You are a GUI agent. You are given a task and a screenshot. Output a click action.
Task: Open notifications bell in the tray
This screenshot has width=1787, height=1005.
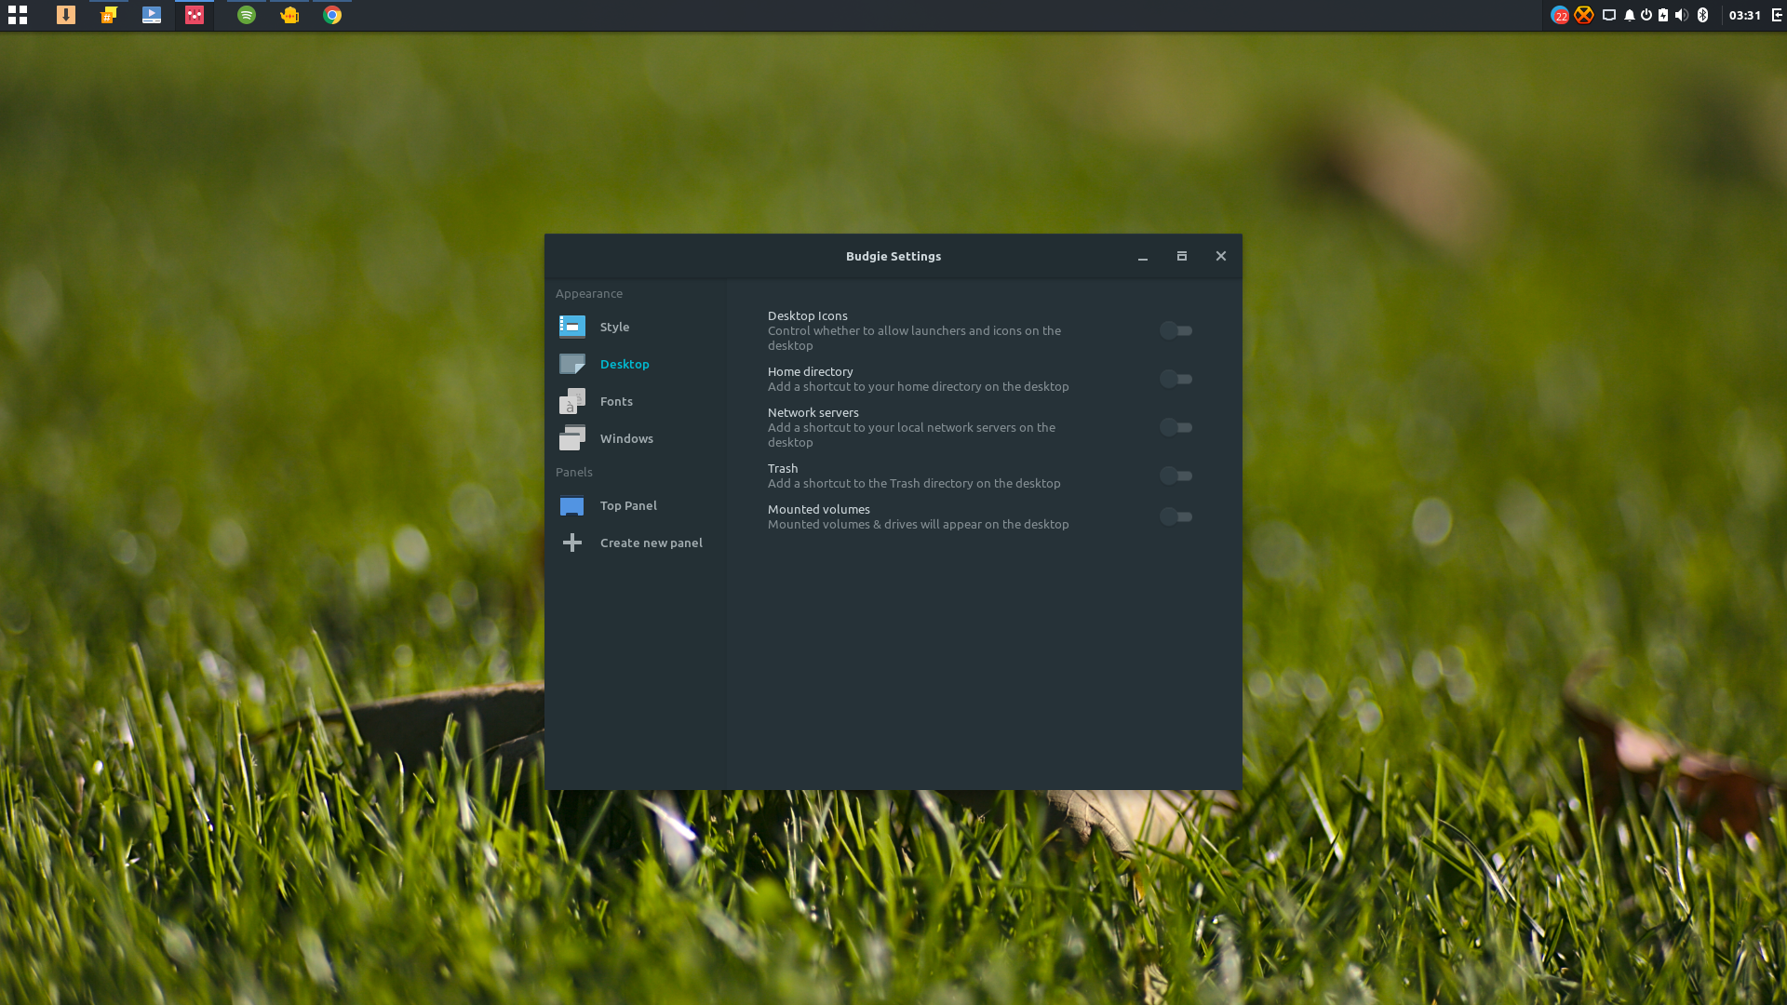click(1630, 15)
